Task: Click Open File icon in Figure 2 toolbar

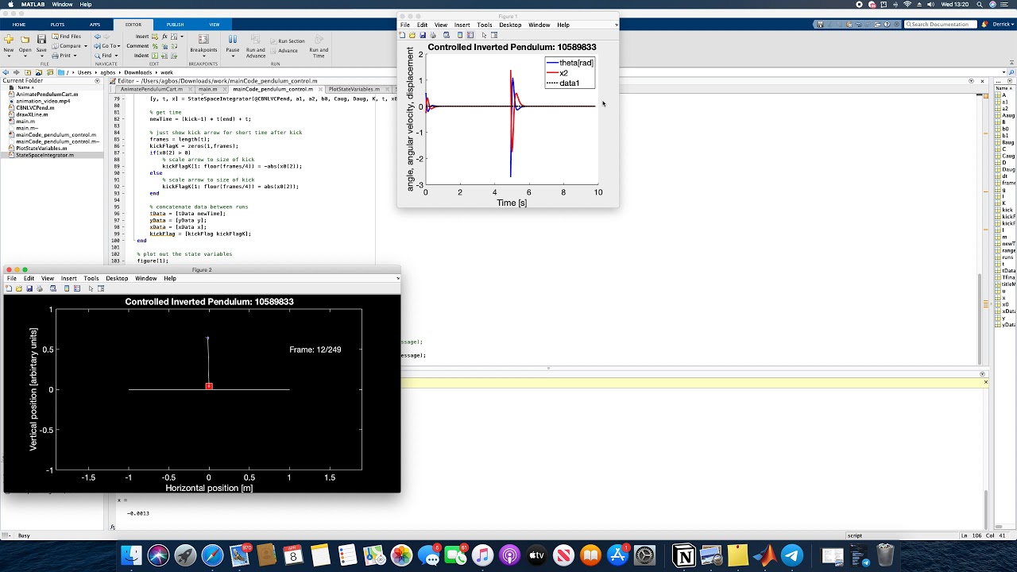Action: click(19, 288)
